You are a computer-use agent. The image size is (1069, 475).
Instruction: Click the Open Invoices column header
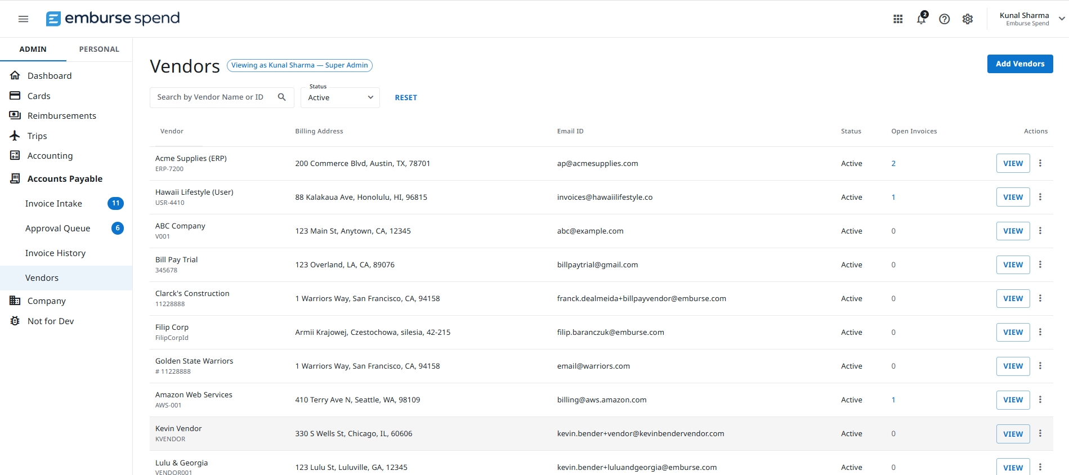914,131
